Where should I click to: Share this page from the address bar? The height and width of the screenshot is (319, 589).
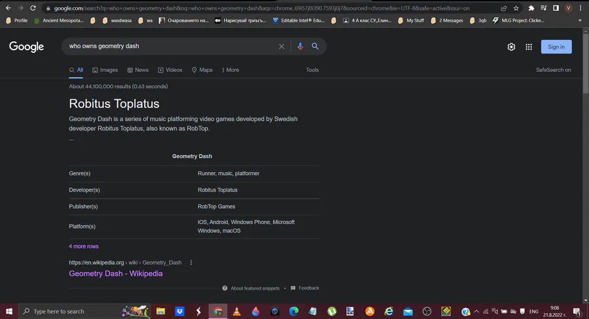[x=504, y=8]
